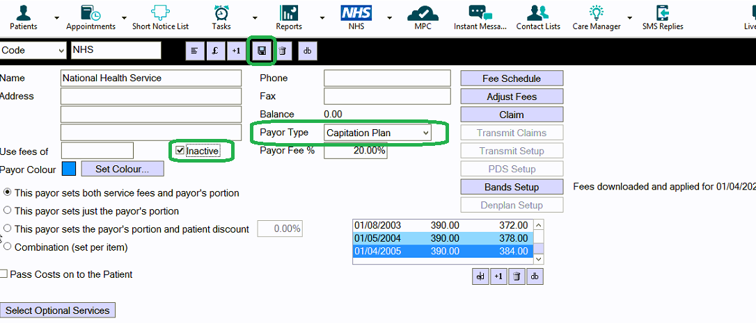Click the pound sign toolbar button
Screen dimensions: 756x323
(x=215, y=51)
